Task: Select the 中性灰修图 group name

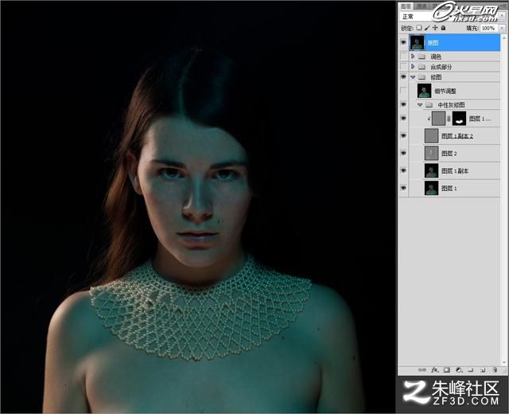Action: click(x=451, y=104)
